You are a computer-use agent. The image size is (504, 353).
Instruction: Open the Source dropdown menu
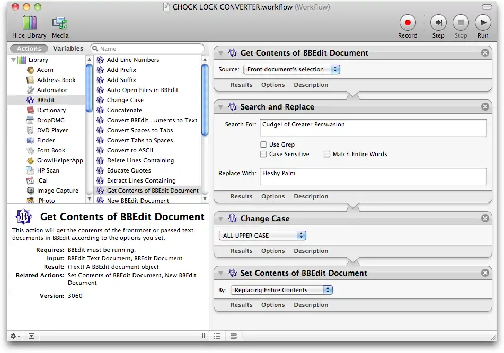(291, 69)
